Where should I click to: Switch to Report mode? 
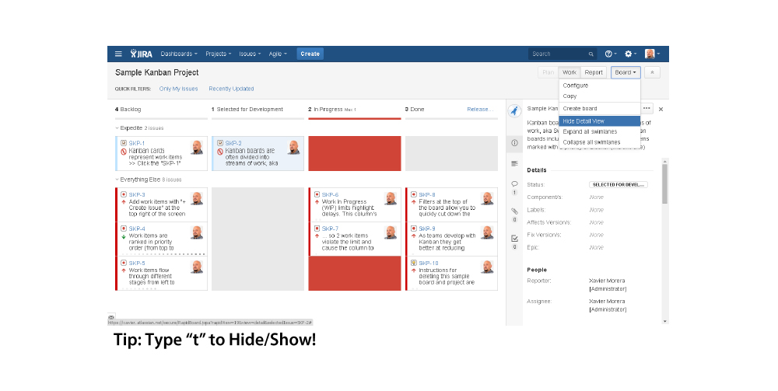pos(594,72)
